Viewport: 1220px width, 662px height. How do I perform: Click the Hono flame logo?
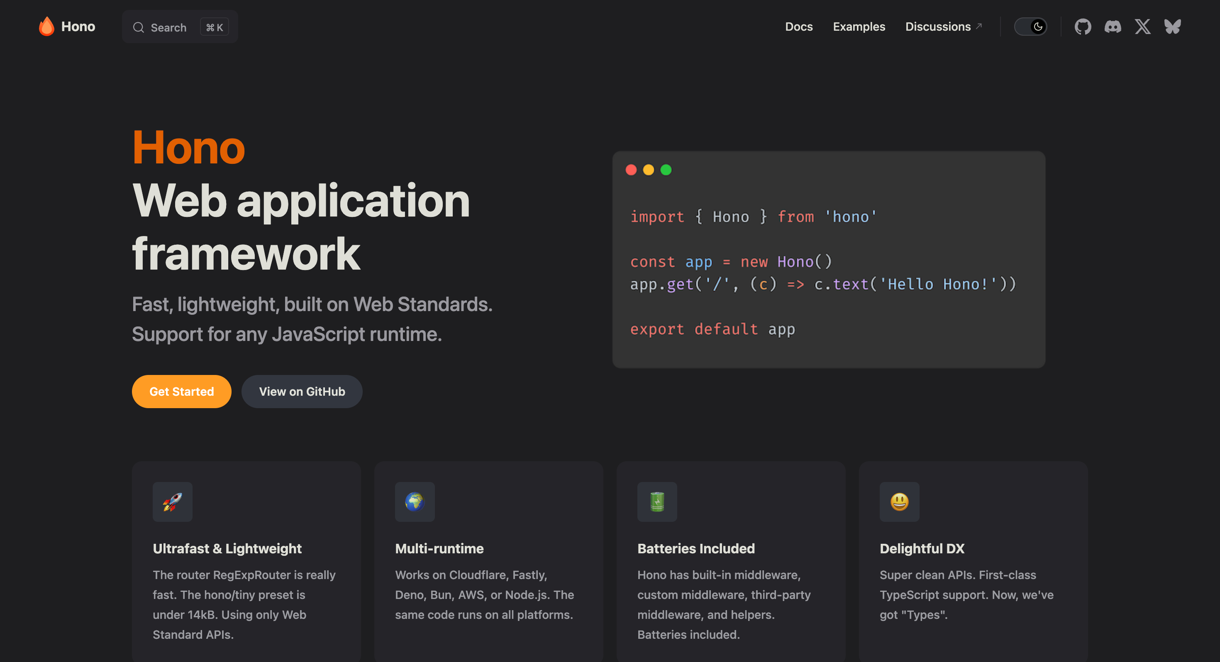(x=46, y=27)
